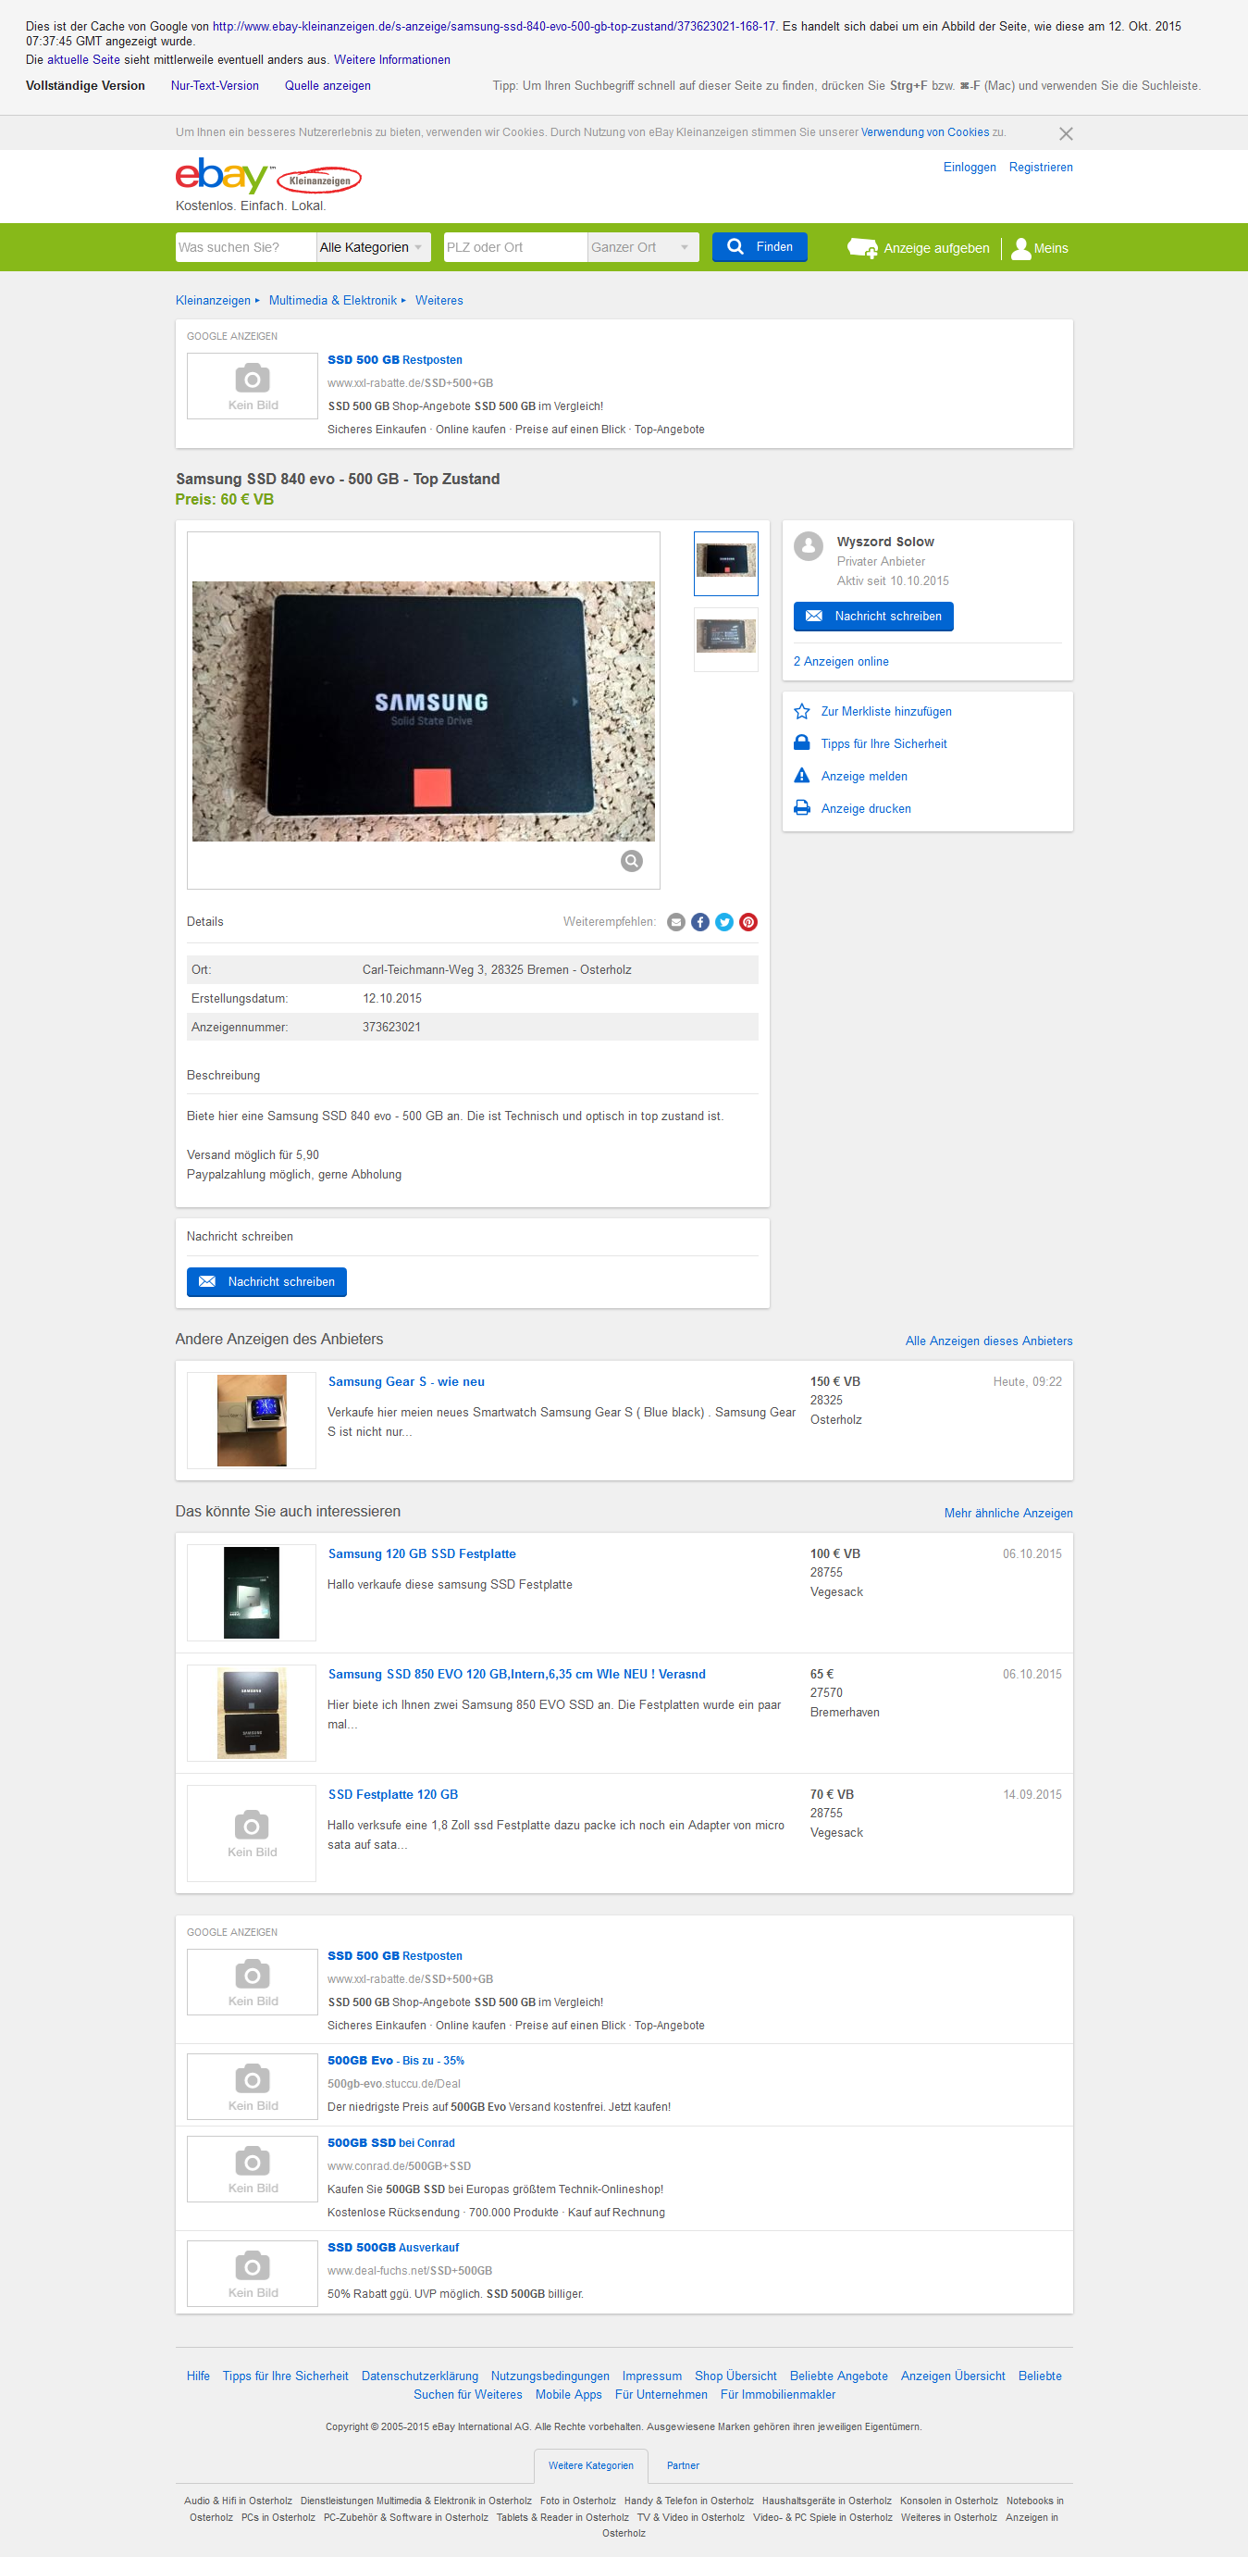The image size is (1248, 2557).
Task: Click the Meins user profile icon
Action: (x=1019, y=248)
